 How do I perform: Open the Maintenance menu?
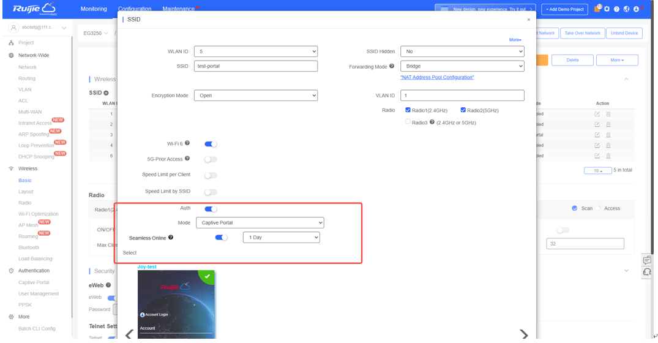coord(178,9)
